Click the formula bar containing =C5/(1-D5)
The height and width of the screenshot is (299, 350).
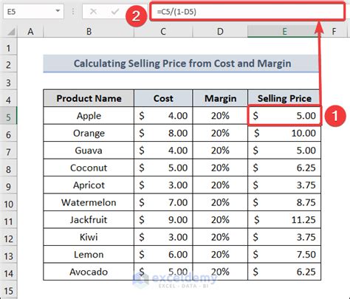(x=247, y=12)
